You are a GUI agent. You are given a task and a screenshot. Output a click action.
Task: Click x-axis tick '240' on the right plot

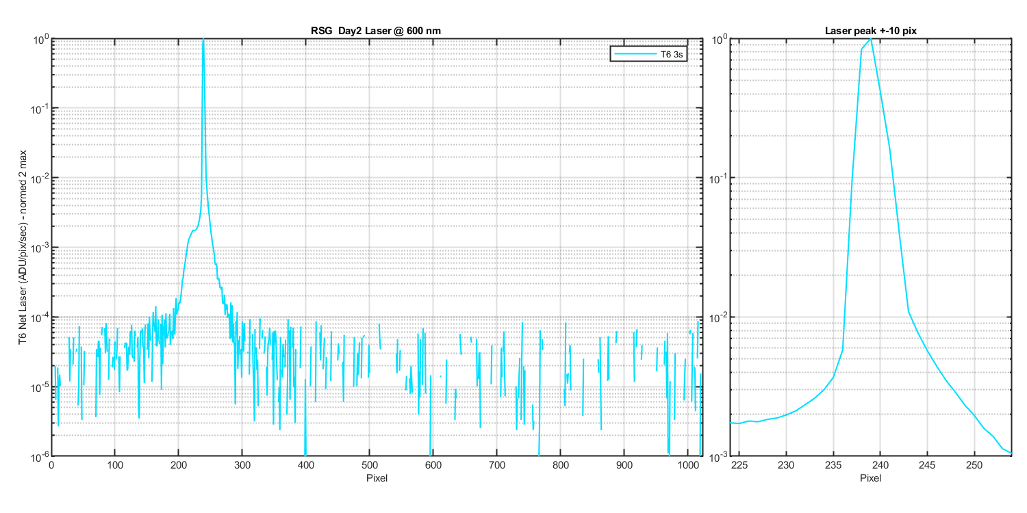880,465
